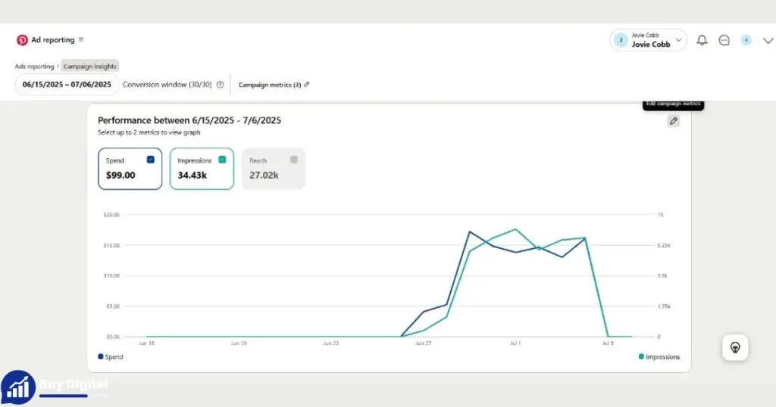Viewport: 776px width, 407px height.
Task: Open Conversion window help question icon
Action: coord(221,85)
